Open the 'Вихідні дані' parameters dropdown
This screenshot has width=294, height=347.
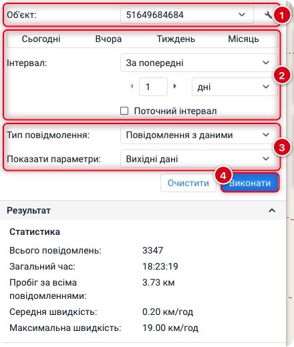coord(199,159)
